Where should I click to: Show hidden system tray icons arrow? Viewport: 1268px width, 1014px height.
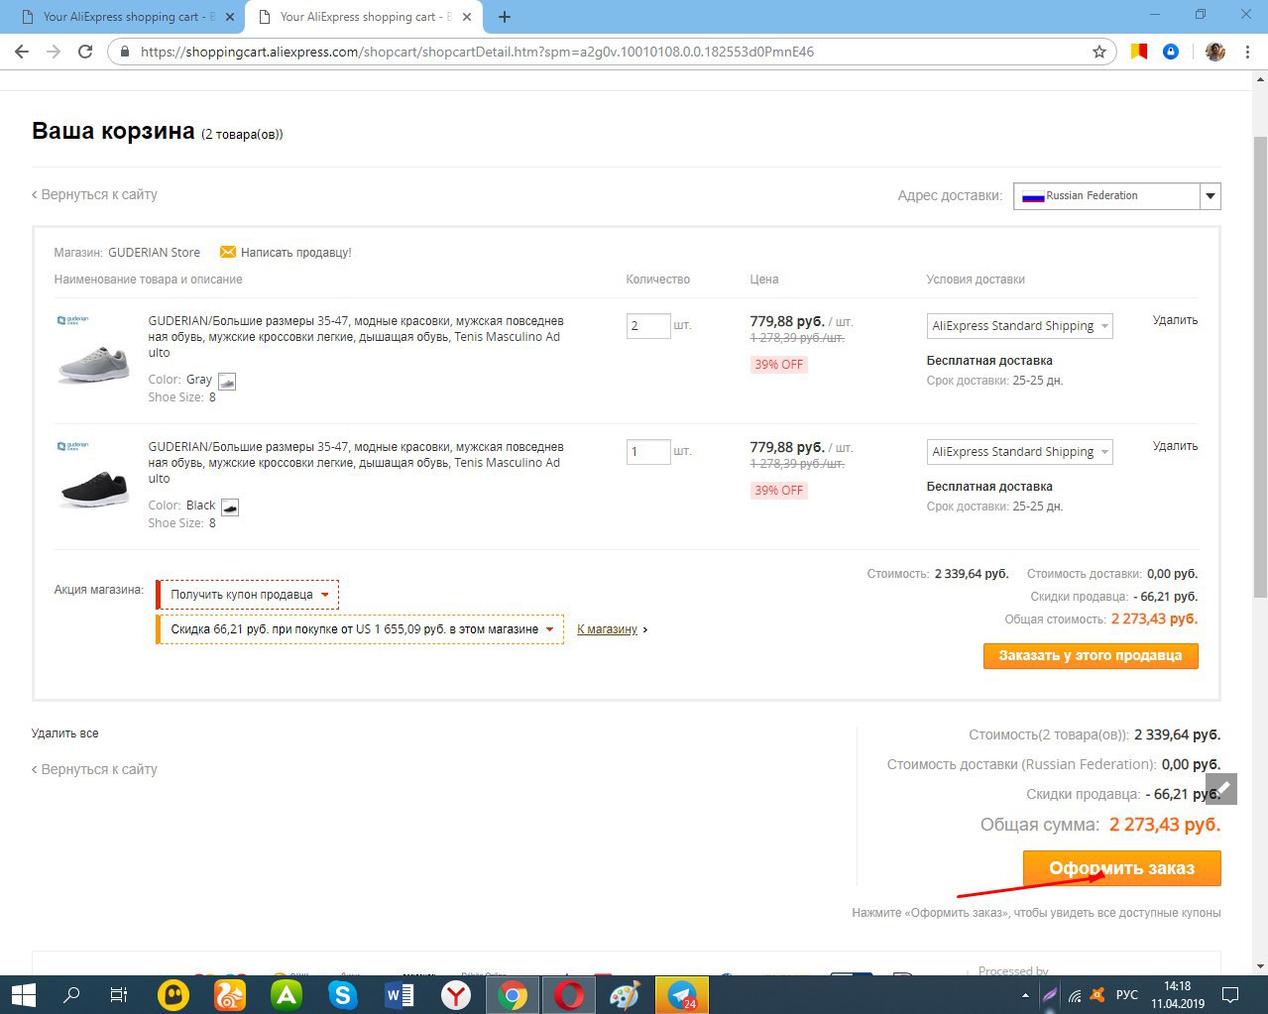[1025, 994]
